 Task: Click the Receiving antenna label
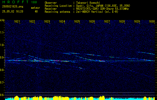57,12
